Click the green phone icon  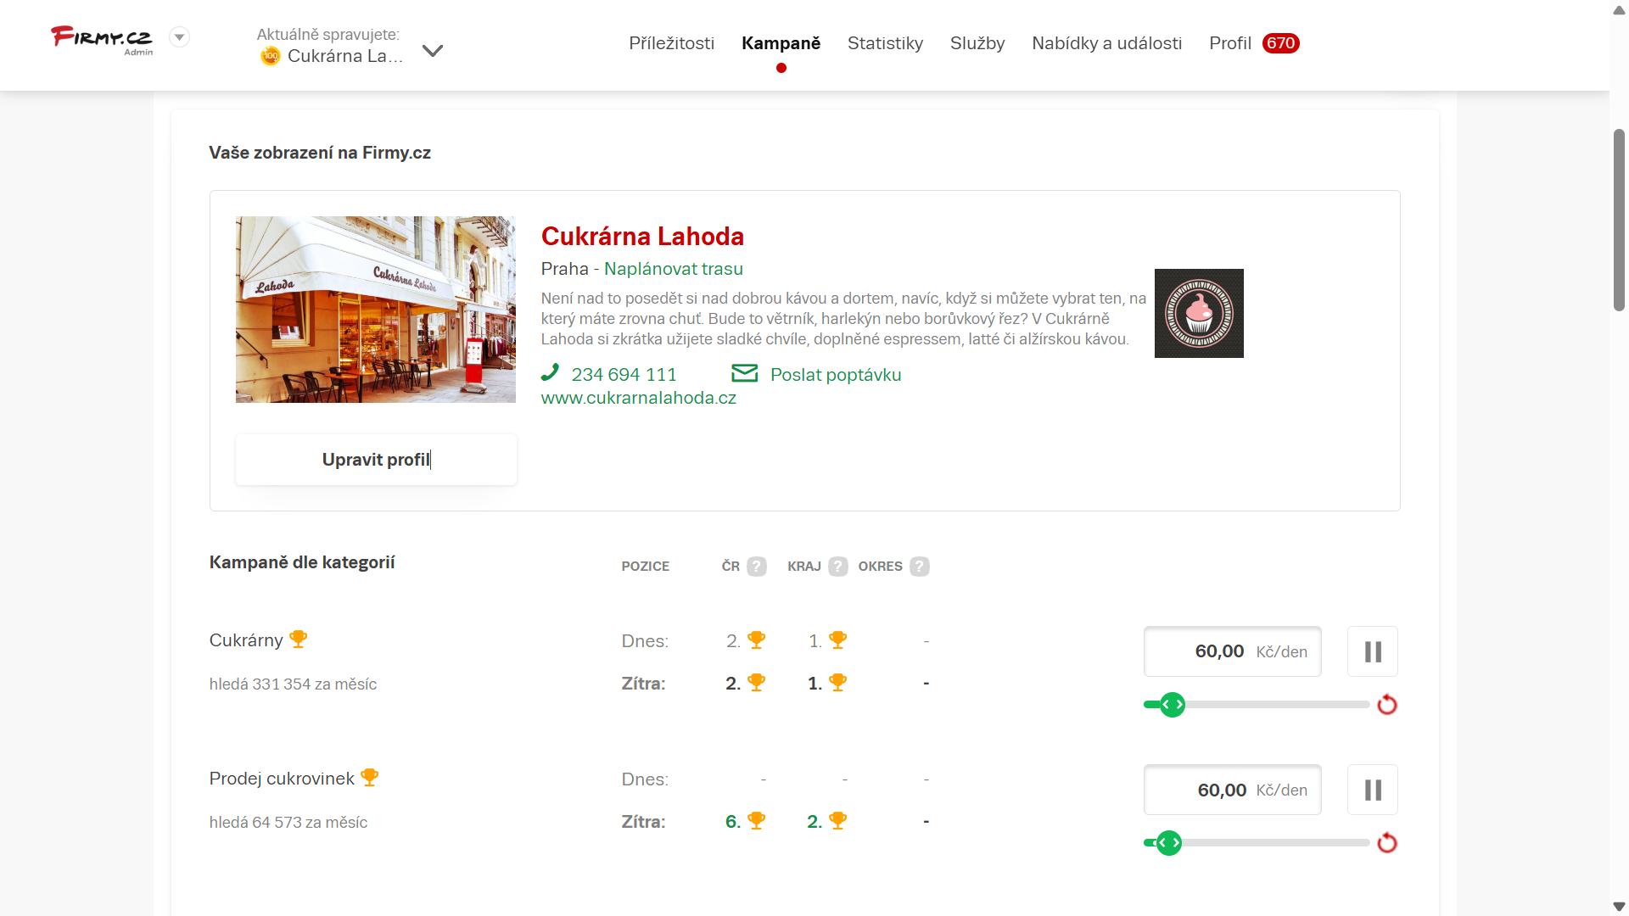point(551,372)
